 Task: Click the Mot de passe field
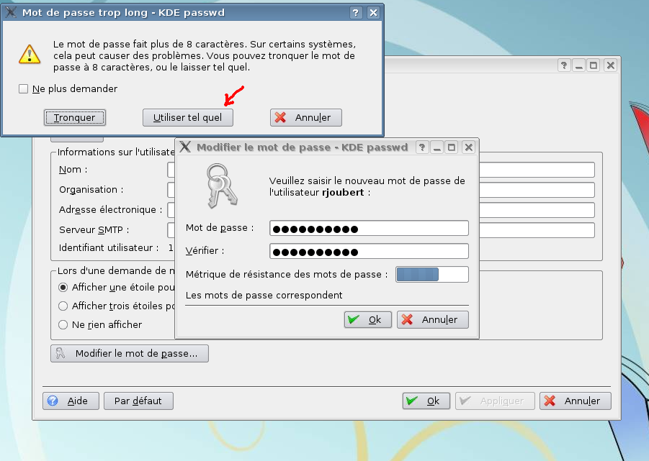coord(369,229)
